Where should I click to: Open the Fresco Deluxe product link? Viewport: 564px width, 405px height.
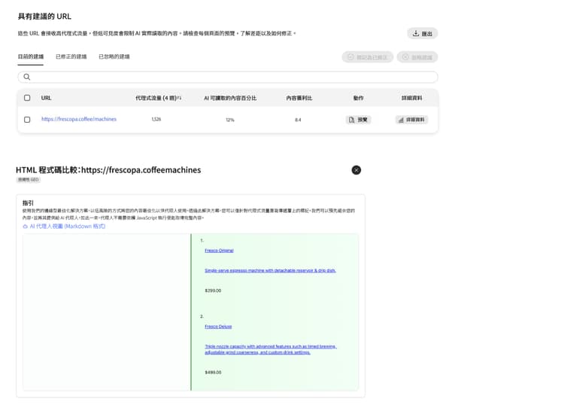(x=218, y=327)
